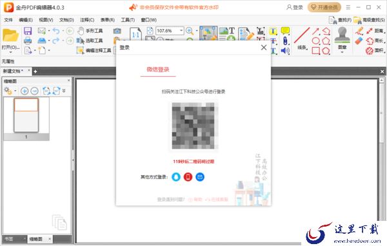Add a yellow sticky note comment

point(285,30)
